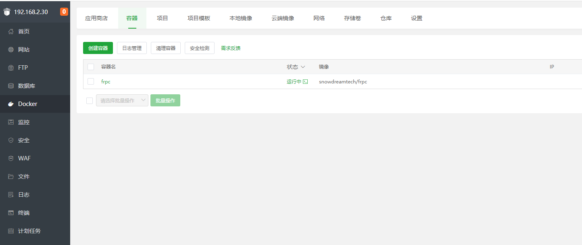Viewport: 582px width, 245px height.
Task: Open the 终端 terminal icon in sidebar
Action: [x=10, y=212]
